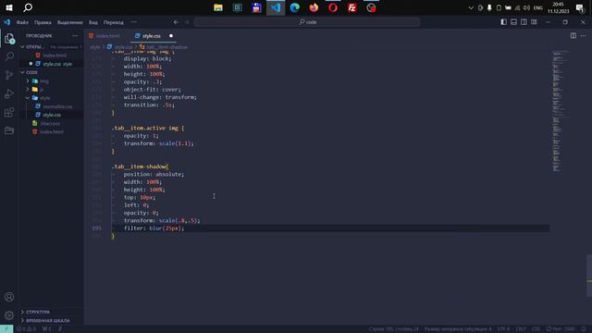
Task: Go forward with the navigation arrow
Action: coord(187,22)
